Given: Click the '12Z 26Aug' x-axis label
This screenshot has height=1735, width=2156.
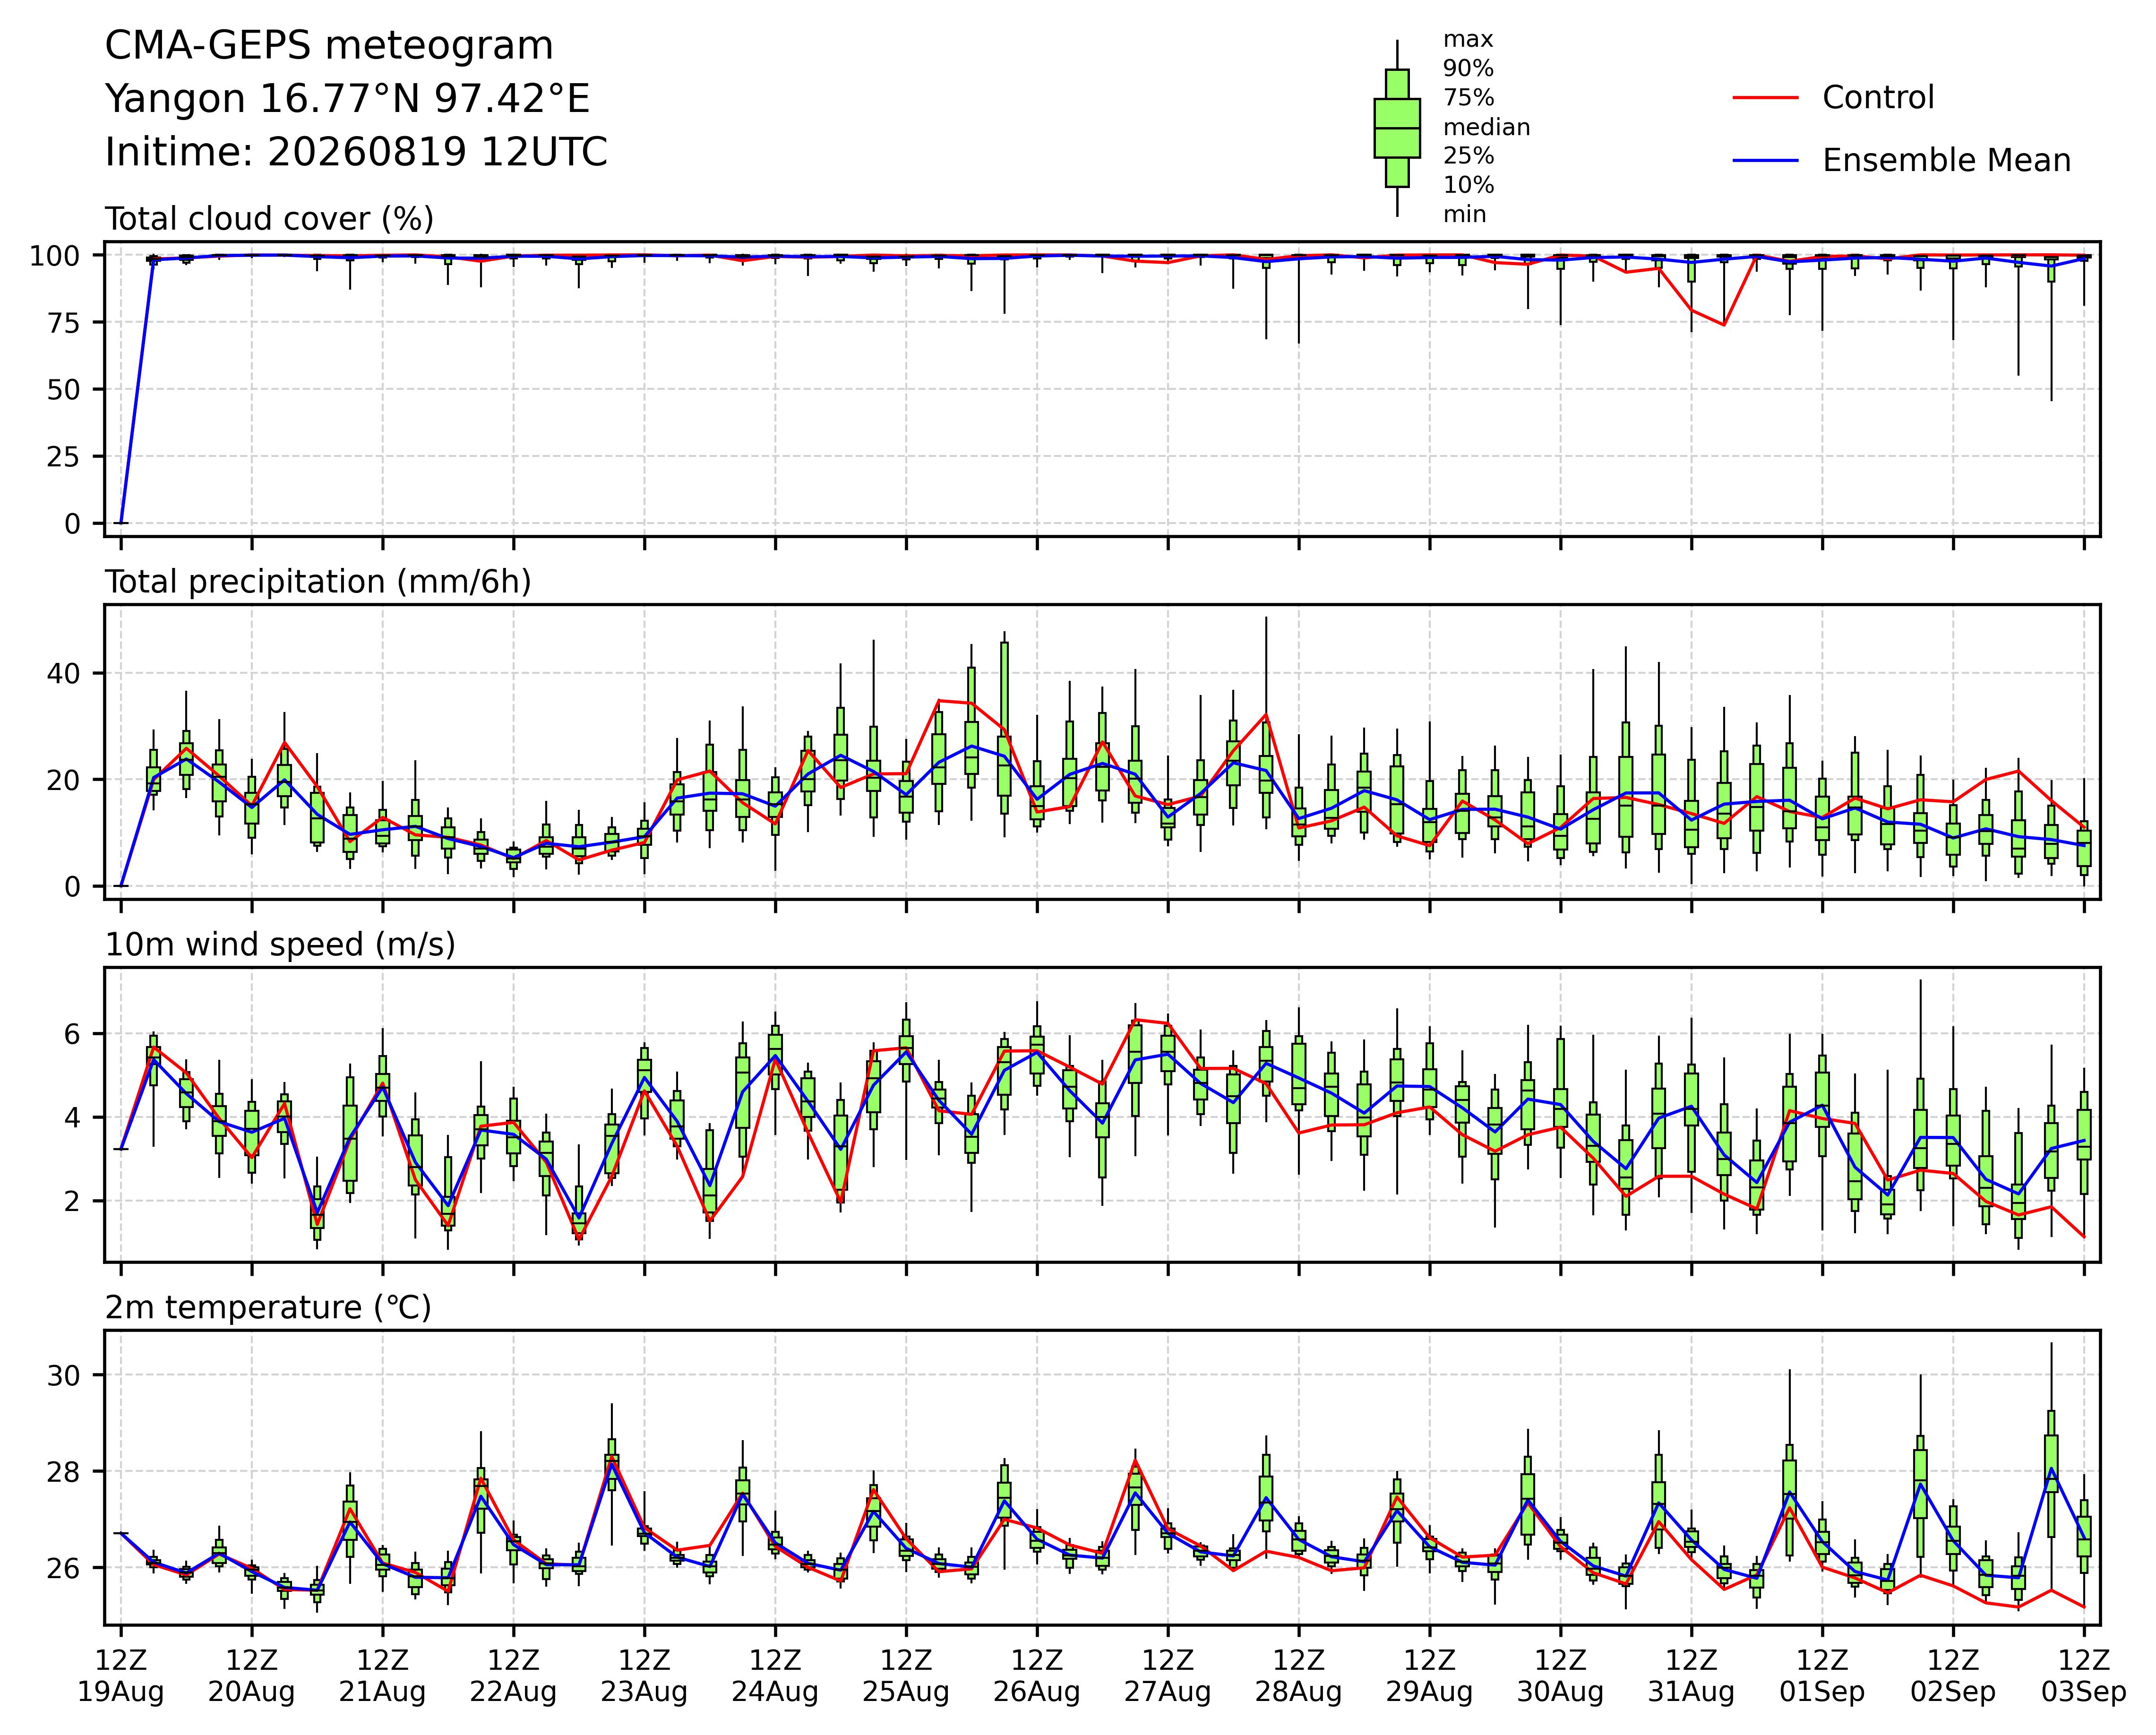Looking at the screenshot, I should pos(1037,1677).
